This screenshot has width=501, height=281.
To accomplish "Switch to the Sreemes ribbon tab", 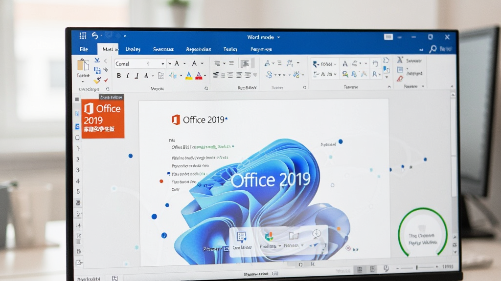I will point(163,49).
